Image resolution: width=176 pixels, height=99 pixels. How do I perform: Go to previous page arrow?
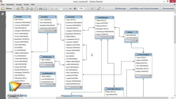pyautogui.click(x=52, y=9)
